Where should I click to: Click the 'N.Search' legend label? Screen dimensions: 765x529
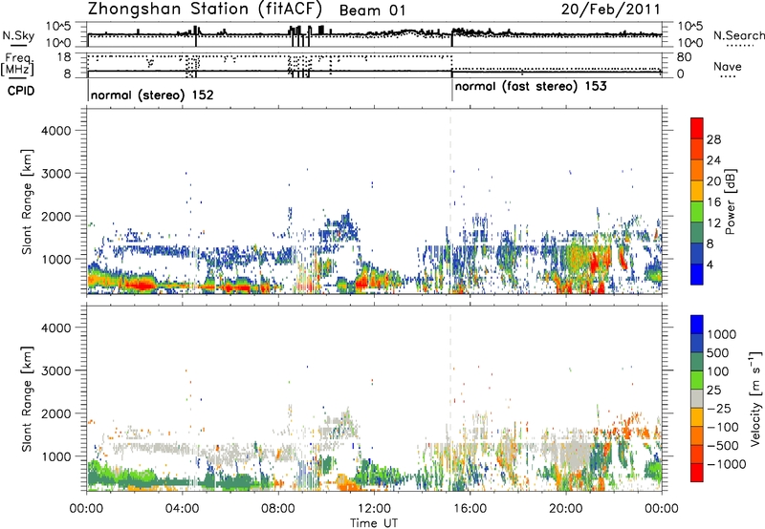738,35
